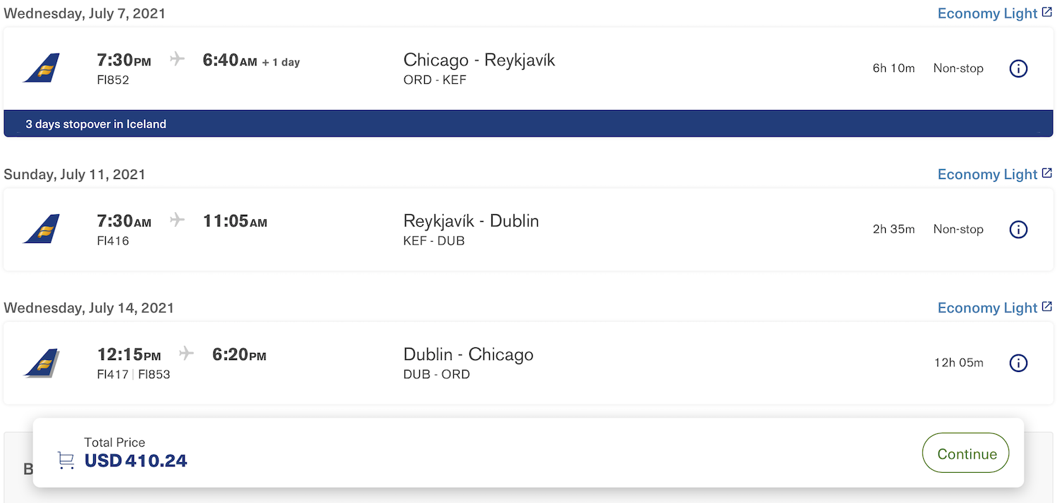Open the external link icon next to Economy Light
Screen dimensions: 1057x503
tap(1048, 12)
